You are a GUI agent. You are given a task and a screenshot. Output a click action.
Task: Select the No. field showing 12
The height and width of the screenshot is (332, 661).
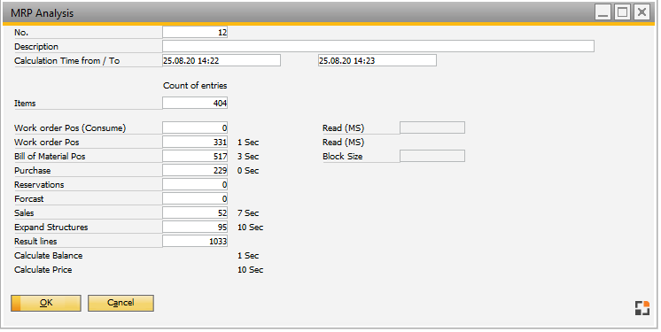(195, 33)
